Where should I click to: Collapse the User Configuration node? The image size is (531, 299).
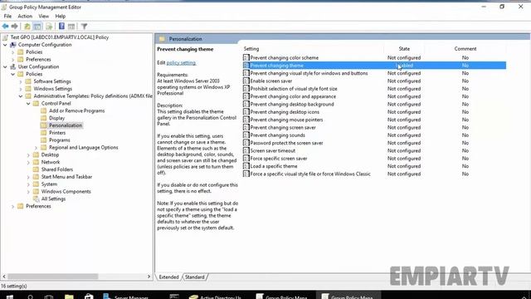click(5, 66)
